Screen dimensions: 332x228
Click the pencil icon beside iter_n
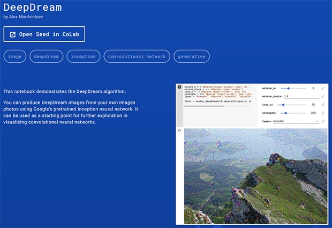(323, 105)
